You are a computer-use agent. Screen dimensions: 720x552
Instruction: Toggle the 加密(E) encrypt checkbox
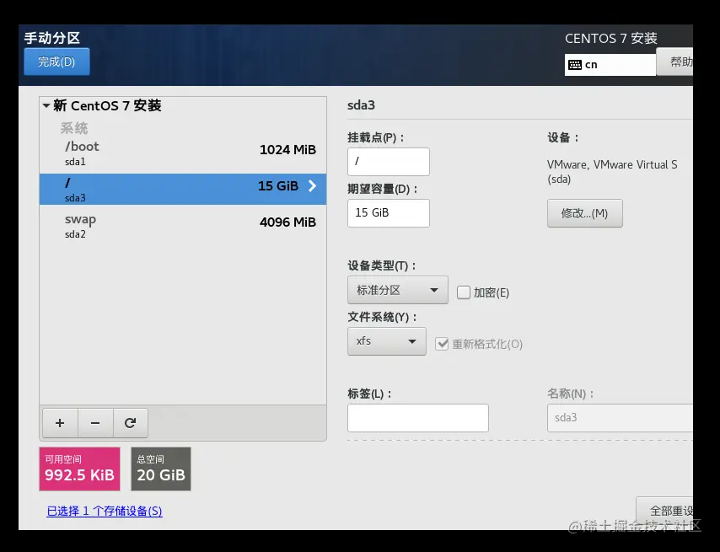click(464, 292)
